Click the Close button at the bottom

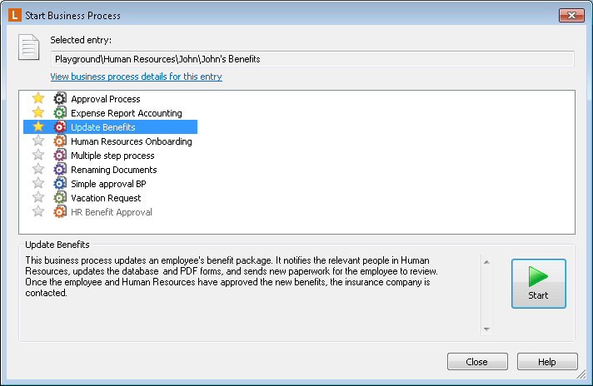(477, 362)
